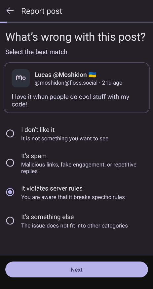The width and height of the screenshot is (153, 289).
Task: Toggle the 'It violates server rules' radio button
Action: [10, 192]
